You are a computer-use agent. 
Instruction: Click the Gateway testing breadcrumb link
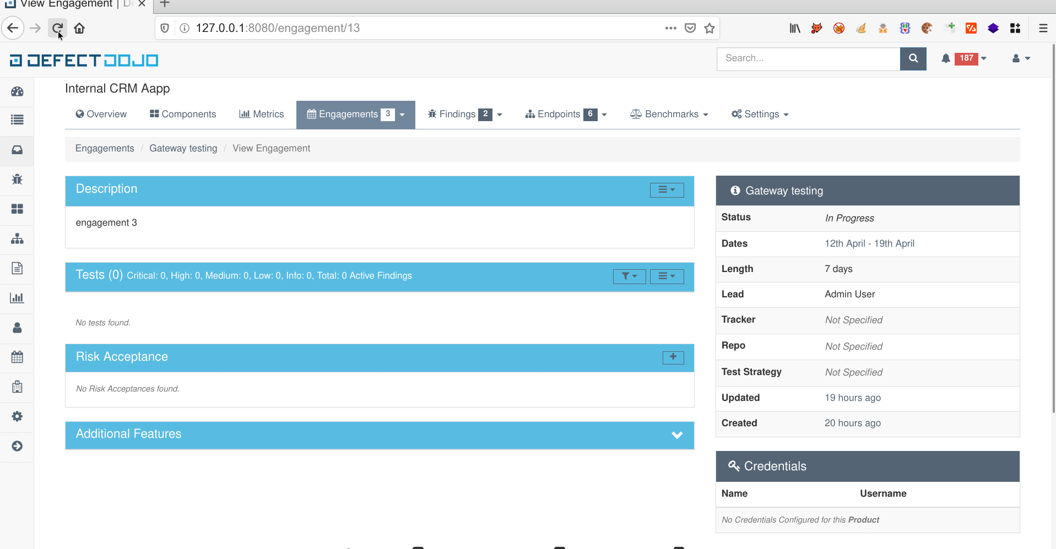[183, 149]
